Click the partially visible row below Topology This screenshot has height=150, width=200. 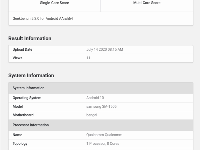click(100, 149)
